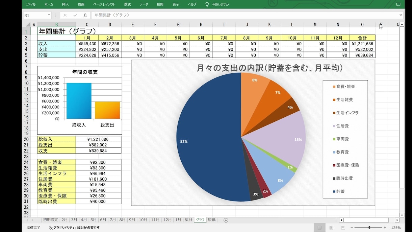
Task: Open the comments icon in title bar
Action: click(398, 4)
